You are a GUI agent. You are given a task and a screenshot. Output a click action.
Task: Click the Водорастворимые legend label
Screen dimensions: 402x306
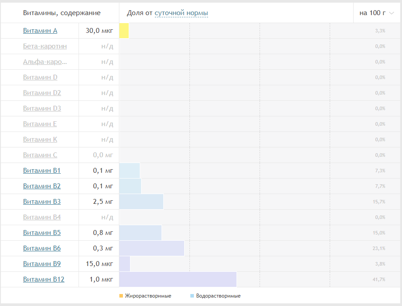[x=218, y=296]
